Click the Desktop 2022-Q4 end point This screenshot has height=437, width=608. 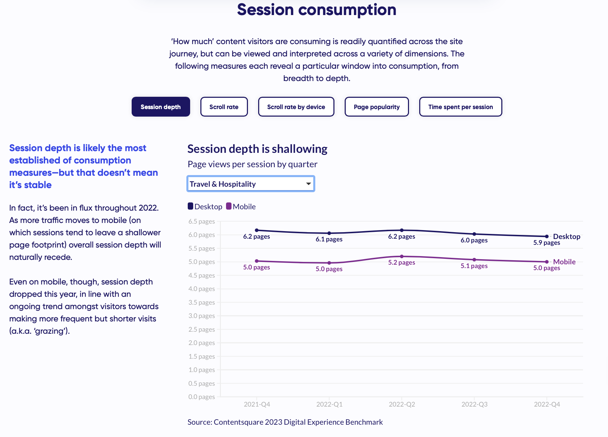pyautogui.click(x=547, y=236)
